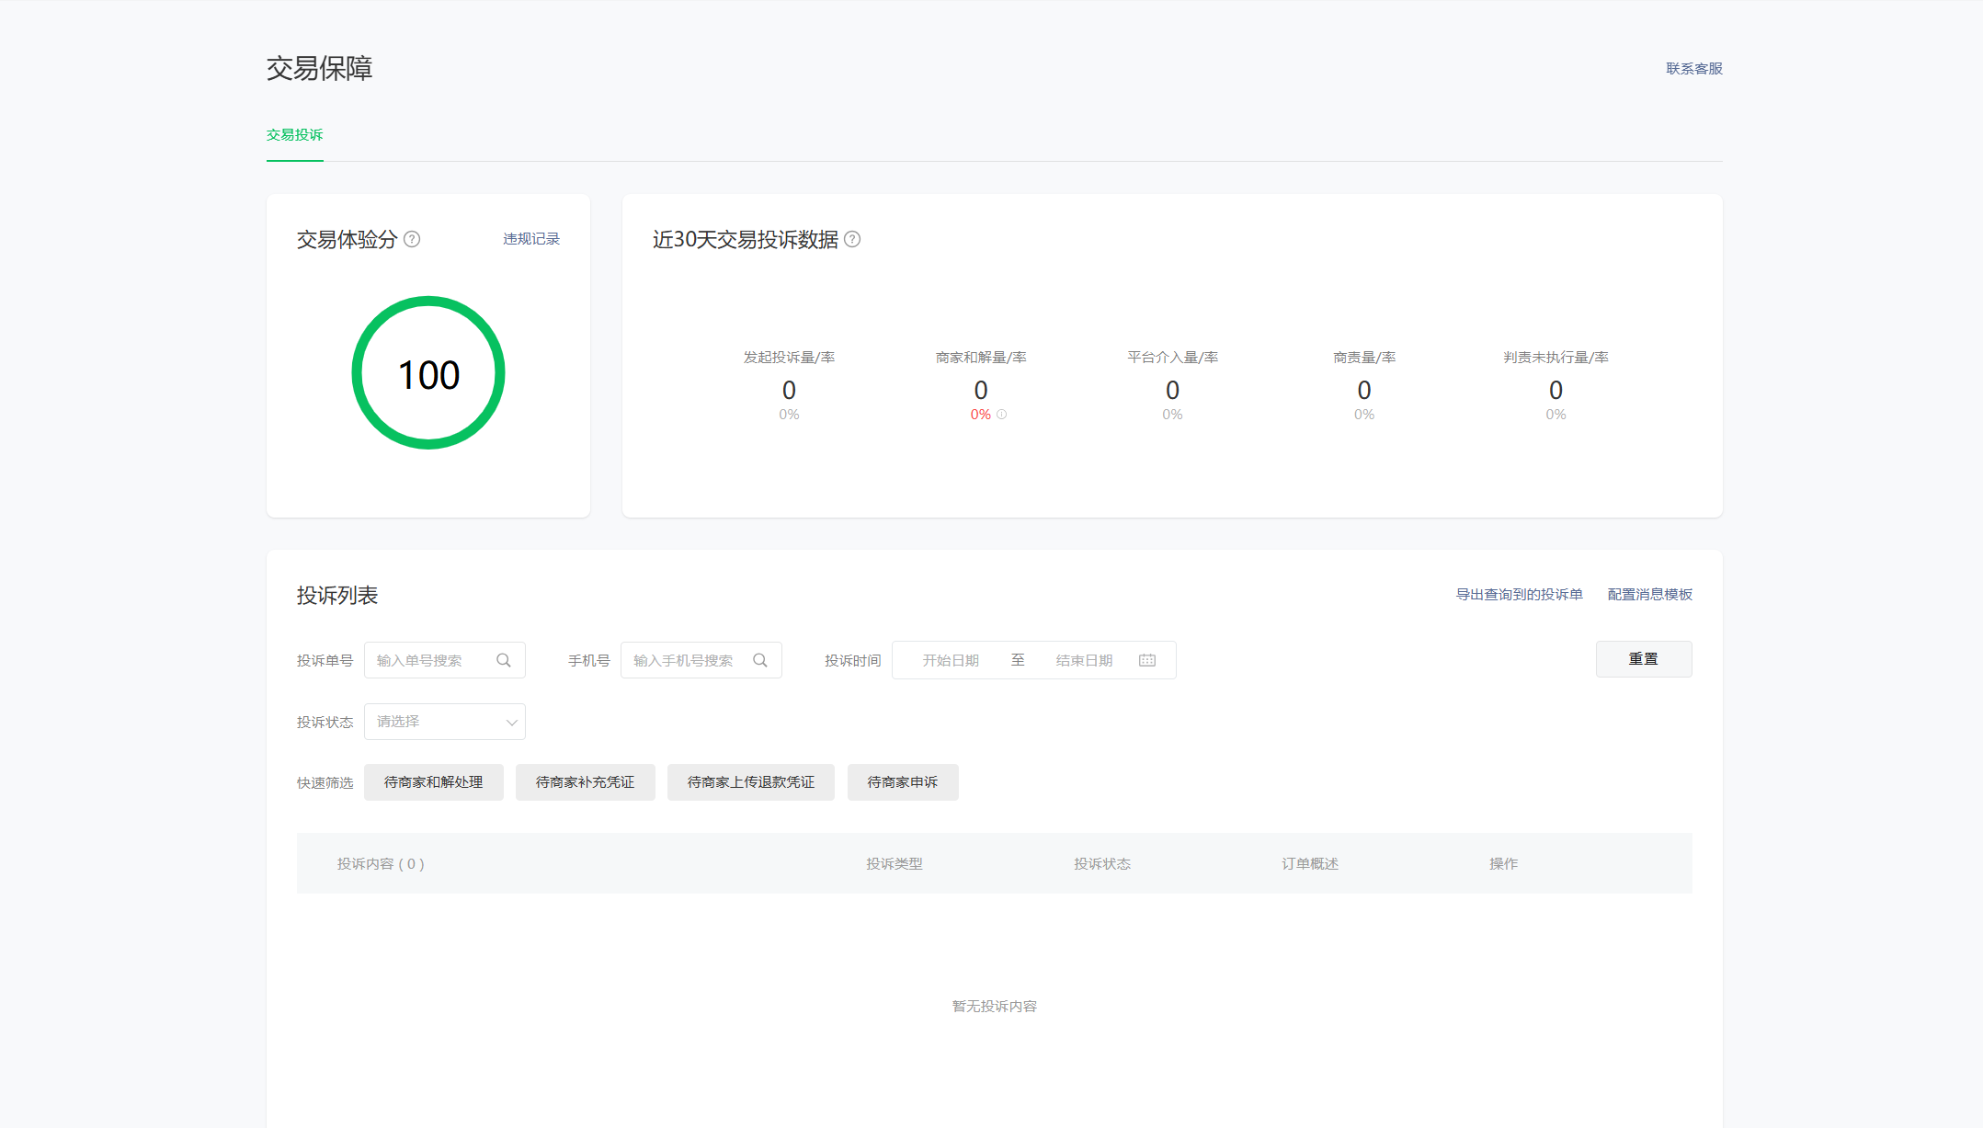The width and height of the screenshot is (1983, 1128).
Task: Open 配置消息模板 link
Action: (1649, 595)
